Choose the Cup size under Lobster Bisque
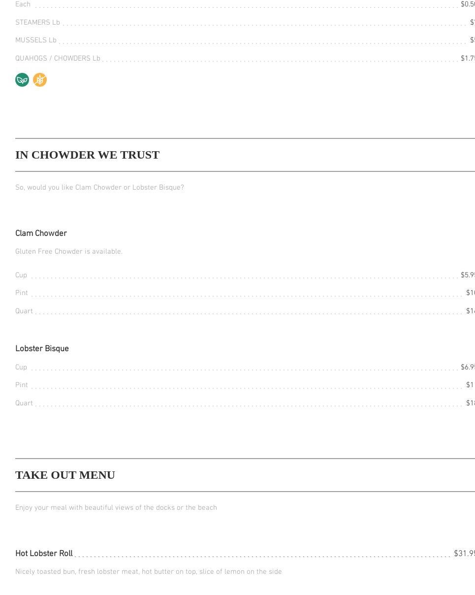Image resolution: width=475 pixels, height=595 pixels. pos(21,367)
